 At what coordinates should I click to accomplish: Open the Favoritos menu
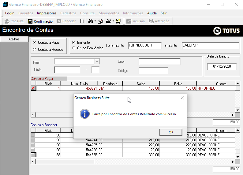click(x=26, y=13)
